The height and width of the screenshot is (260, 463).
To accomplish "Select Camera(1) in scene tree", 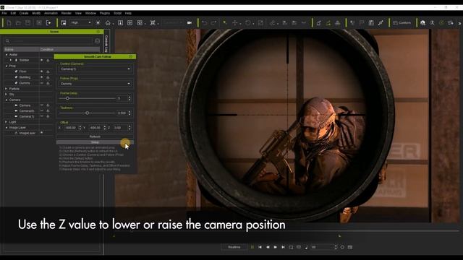I will pyautogui.click(x=27, y=116).
